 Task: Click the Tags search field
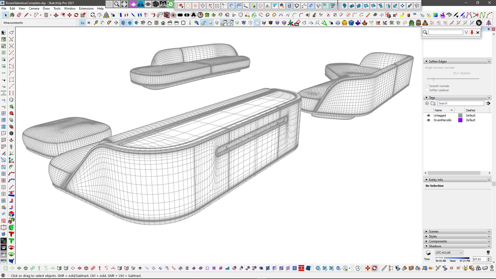461,103
